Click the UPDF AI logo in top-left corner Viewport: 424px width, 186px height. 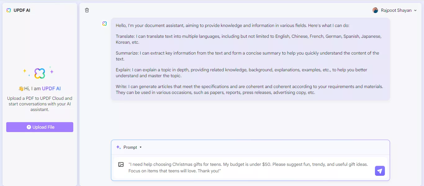[9, 10]
